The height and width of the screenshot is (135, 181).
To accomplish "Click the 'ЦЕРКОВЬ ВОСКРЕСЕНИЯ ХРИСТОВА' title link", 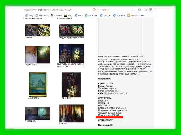I will pos(70,65).
